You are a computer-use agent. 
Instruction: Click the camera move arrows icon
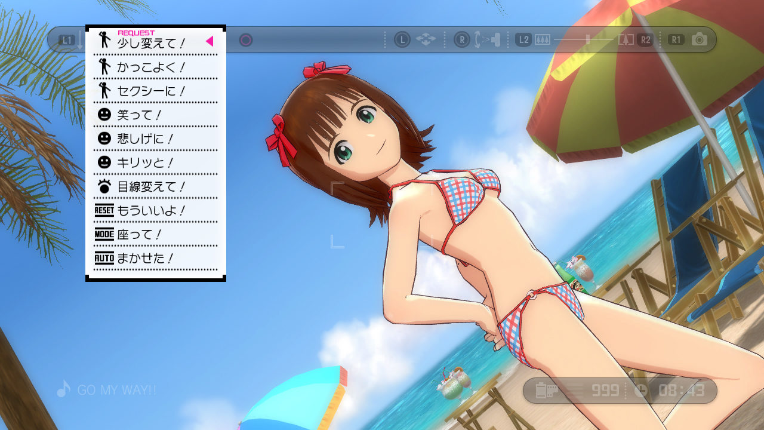426,39
